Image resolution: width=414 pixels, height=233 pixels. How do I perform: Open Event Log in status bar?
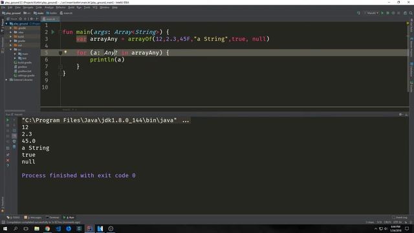click(400, 217)
